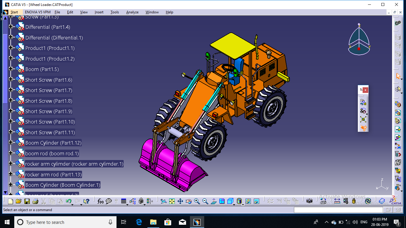This screenshot has width=406, height=228.
Task: Open the Mail app from taskbar
Action: (x=182, y=222)
